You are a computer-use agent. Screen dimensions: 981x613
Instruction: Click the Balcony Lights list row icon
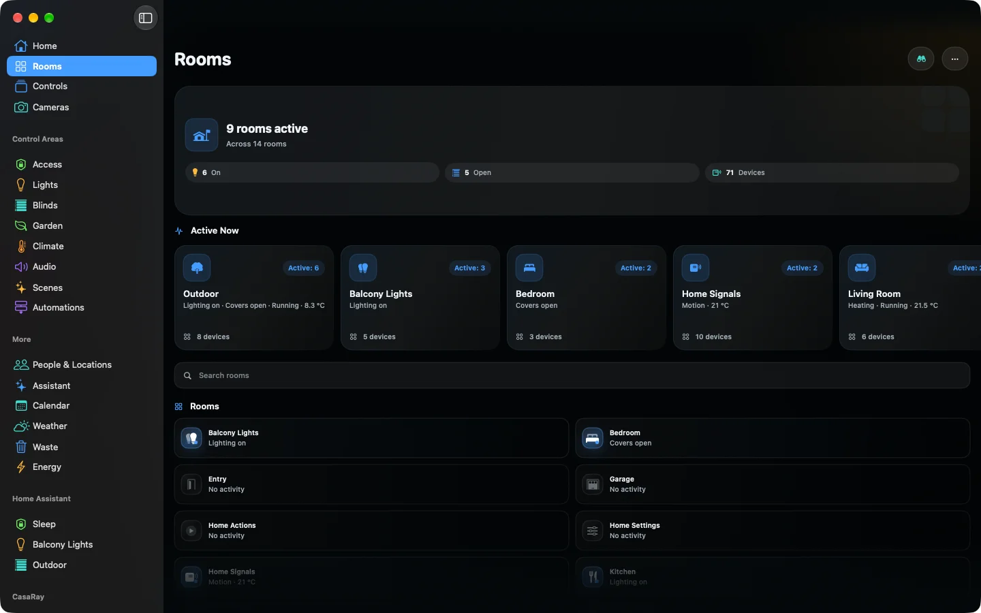point(191,438)
